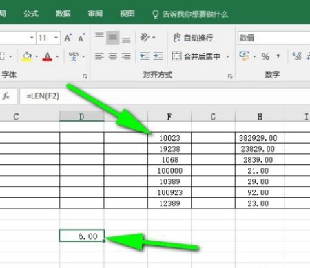Screen dimensions: 310x268
Task: Select cell containing 21.00
Action: click(260, 171)
